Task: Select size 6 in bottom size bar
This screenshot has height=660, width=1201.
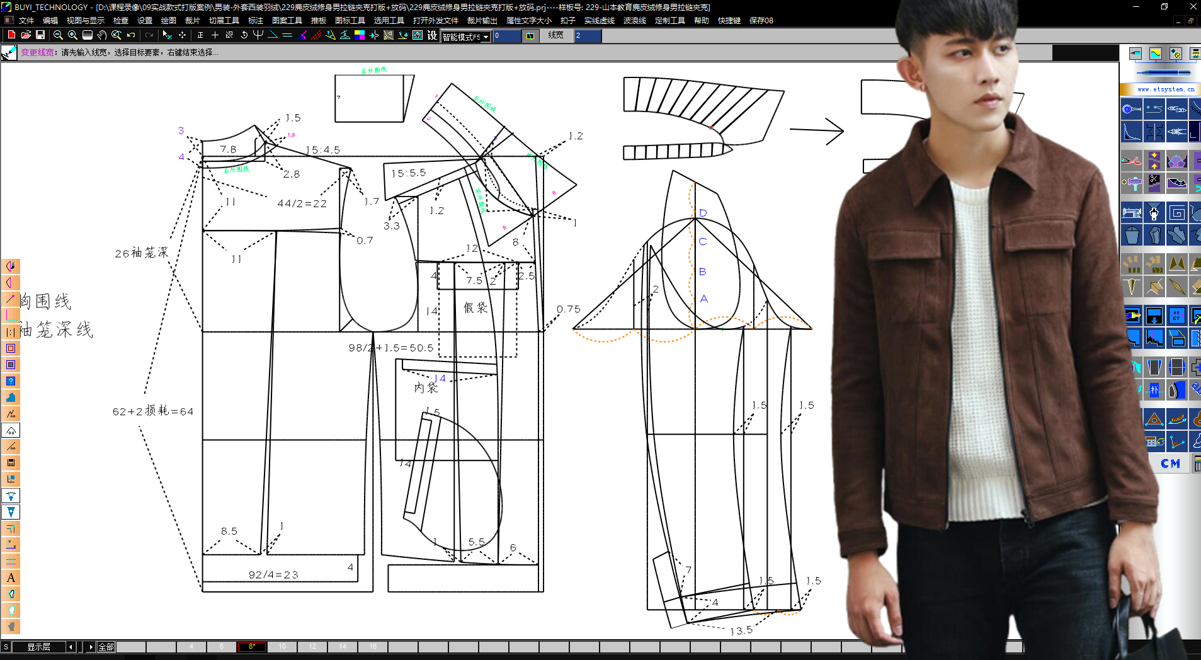Action: click(x=222, y=647)
